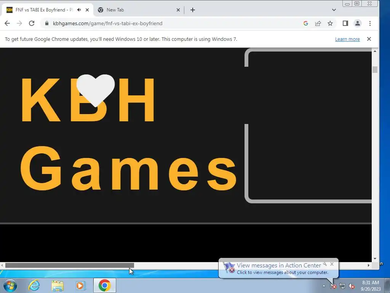Mute the FNF vs TABI tab audio icon
Screen dimensions: 390x293
pyautogui.click(x=79, y=10)
